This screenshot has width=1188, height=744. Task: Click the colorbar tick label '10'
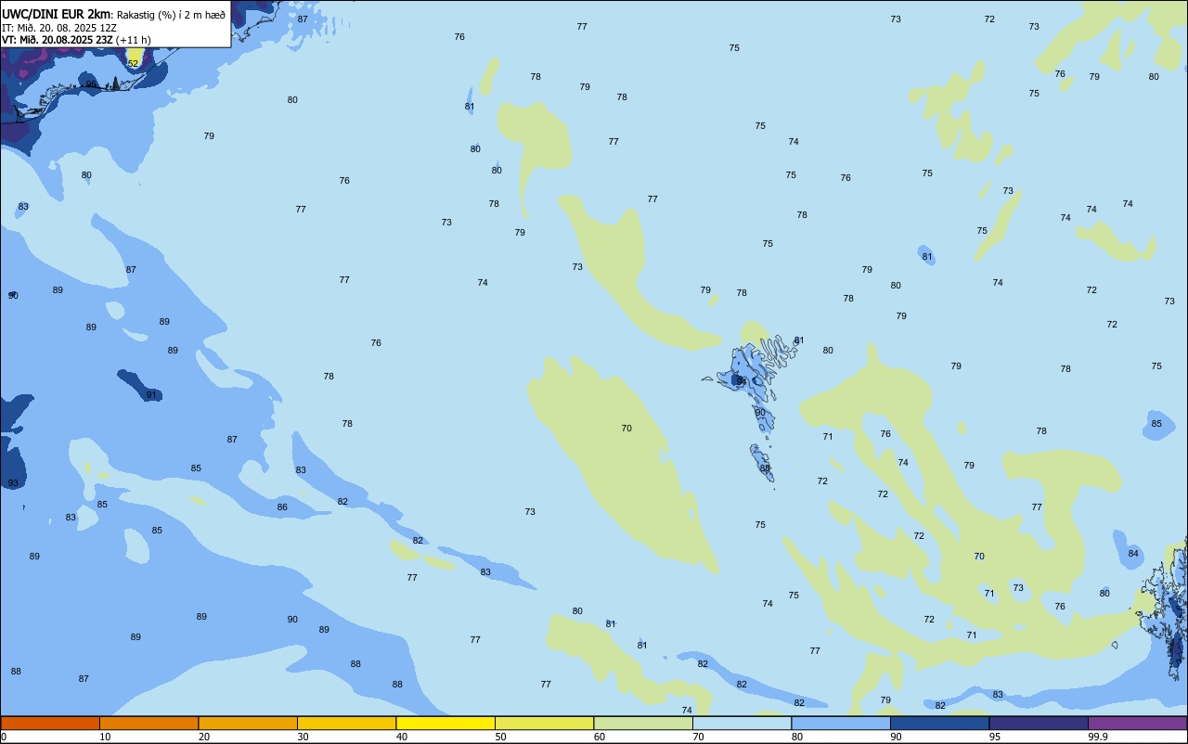click(x=105, y=737)
